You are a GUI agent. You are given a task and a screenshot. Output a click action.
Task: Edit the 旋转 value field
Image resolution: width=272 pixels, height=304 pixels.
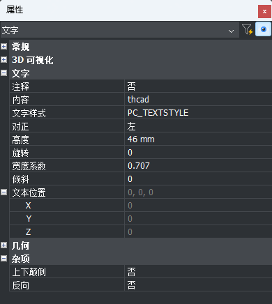pyautogui.click(x=198, y=153)
